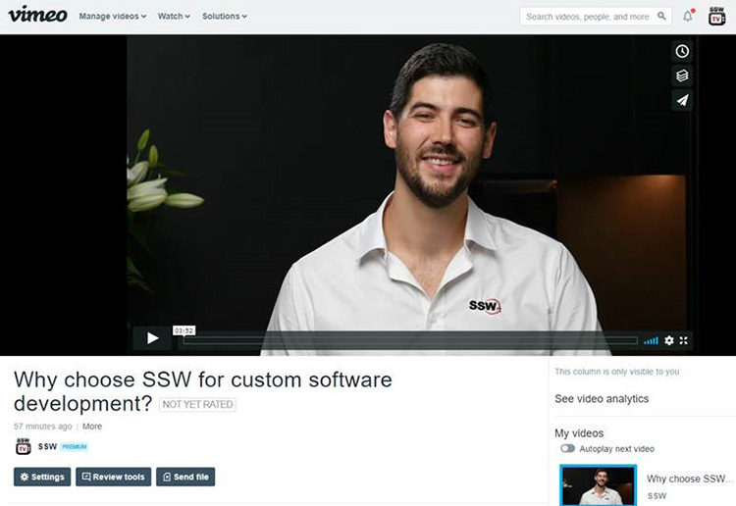The width and height of the screenshot is (736, 506).
Task: Open video player settings gear
Action: point(669,340)
